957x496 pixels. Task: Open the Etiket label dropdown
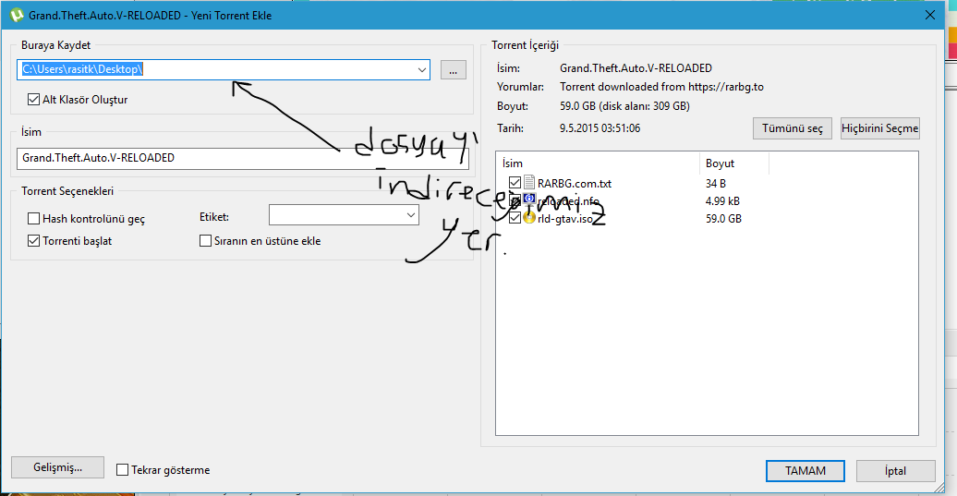[x=411, y=215]
